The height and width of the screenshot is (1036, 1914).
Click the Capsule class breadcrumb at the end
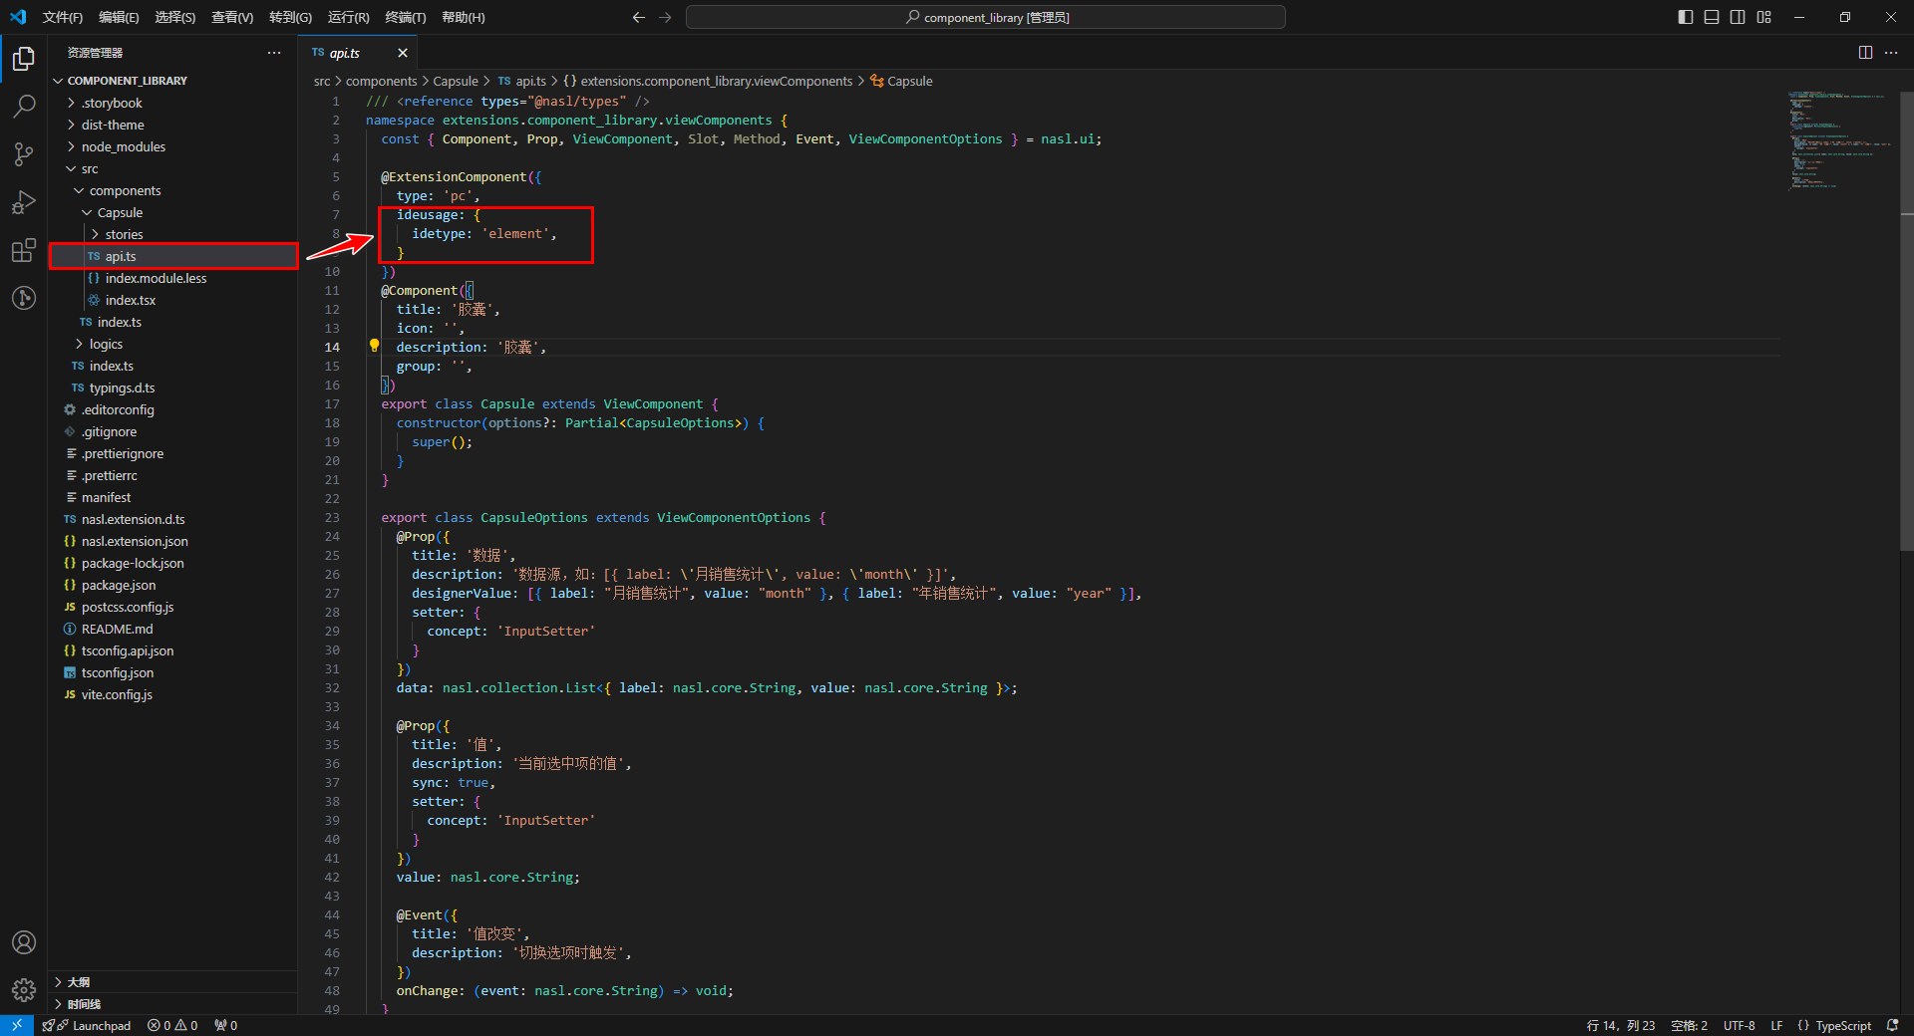(x=901, y=81)
